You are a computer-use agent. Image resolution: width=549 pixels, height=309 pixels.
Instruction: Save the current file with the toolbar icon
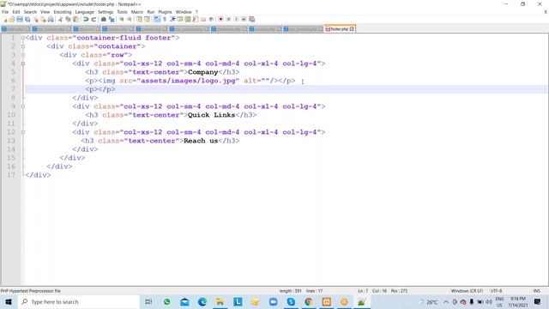(20, 19)
